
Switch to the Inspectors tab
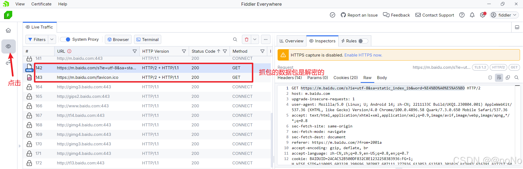322,41
